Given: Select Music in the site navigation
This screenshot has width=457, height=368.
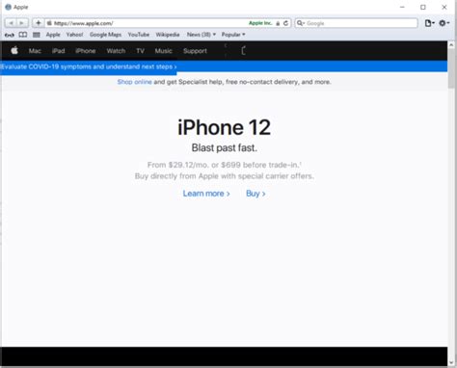Looking at the screenshot, I should click(164, 51).
